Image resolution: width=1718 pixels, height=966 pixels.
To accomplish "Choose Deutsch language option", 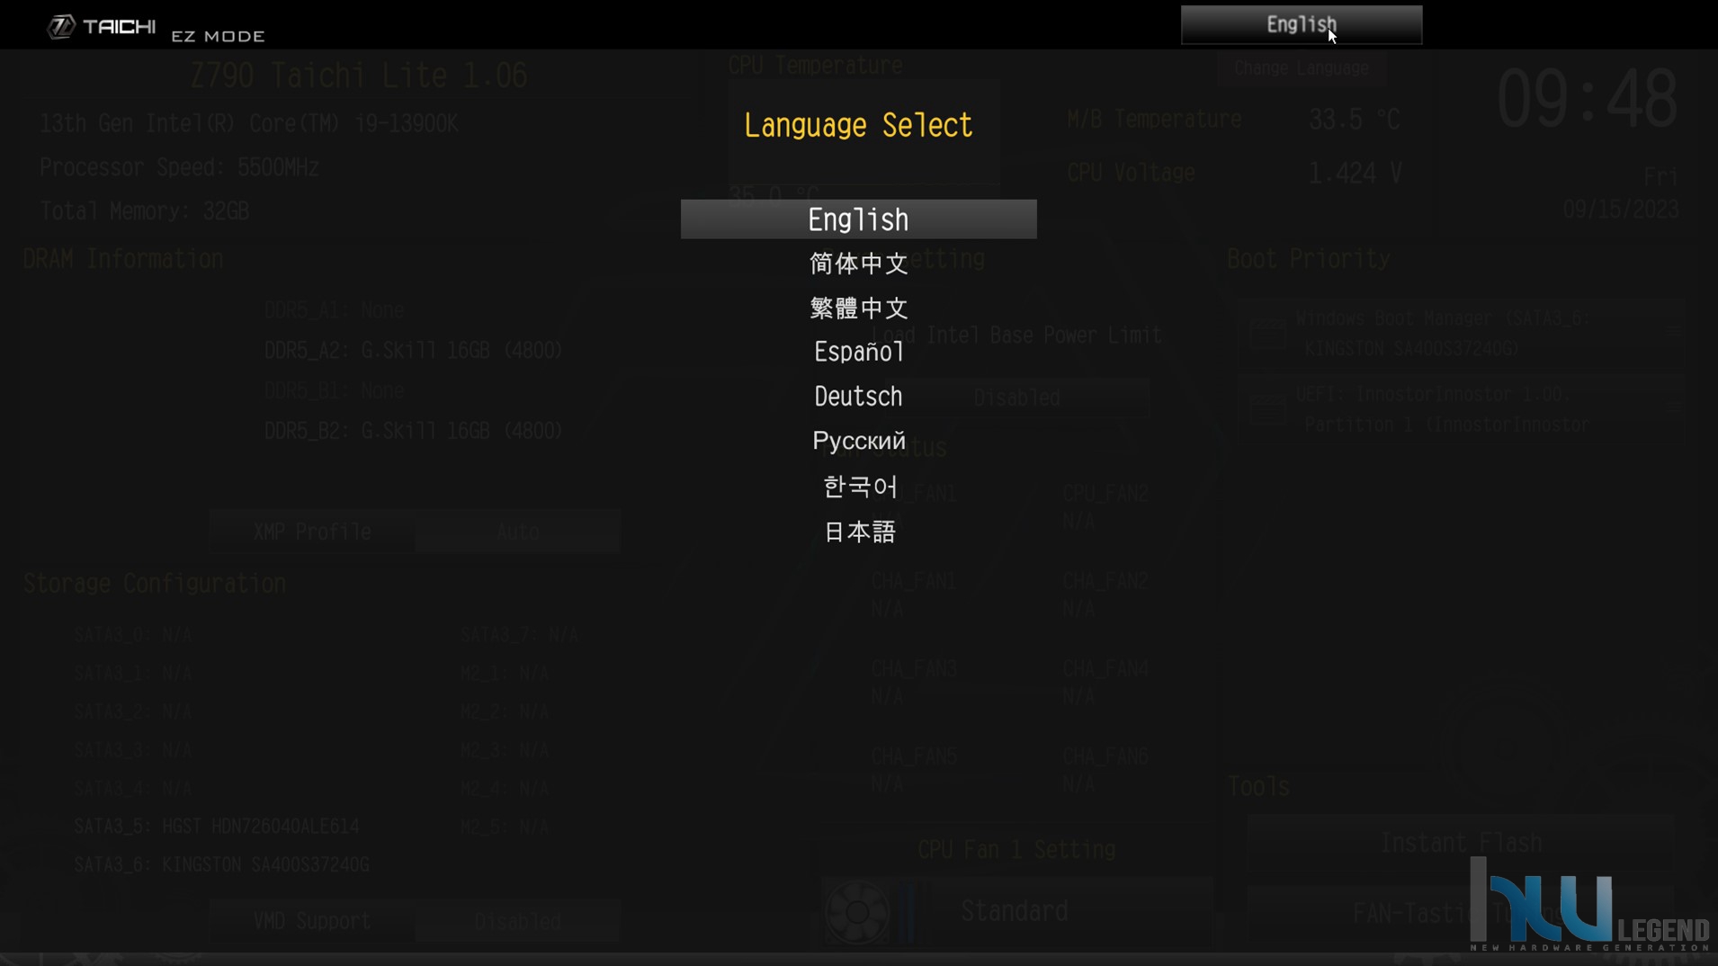I will (858, 397).
